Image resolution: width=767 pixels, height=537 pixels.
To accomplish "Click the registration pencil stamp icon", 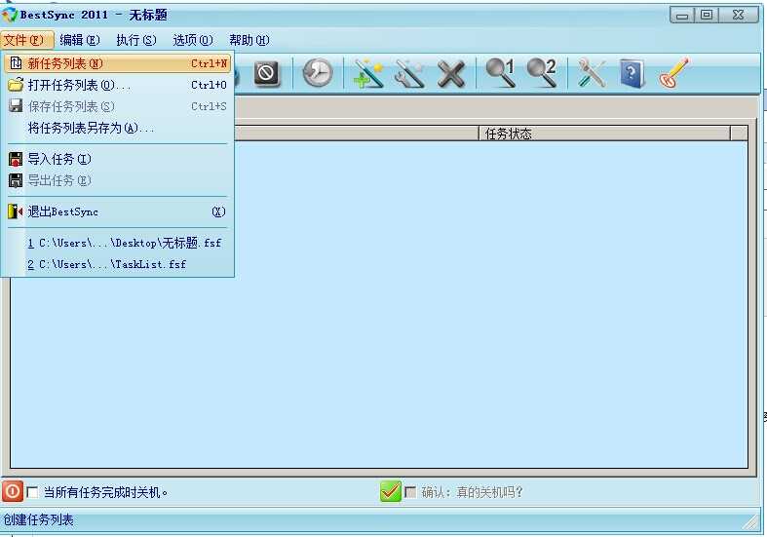I will click(673, 73).
